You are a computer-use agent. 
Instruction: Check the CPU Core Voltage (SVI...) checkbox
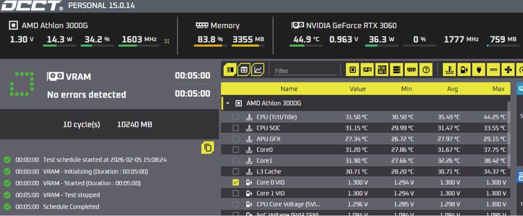coord(235,204)
